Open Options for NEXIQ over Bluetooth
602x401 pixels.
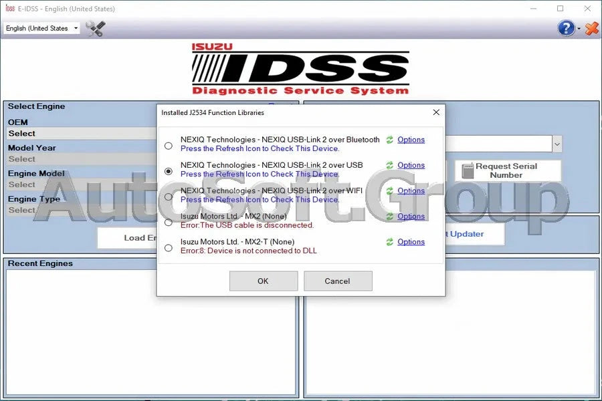click(x=411, y=140)
